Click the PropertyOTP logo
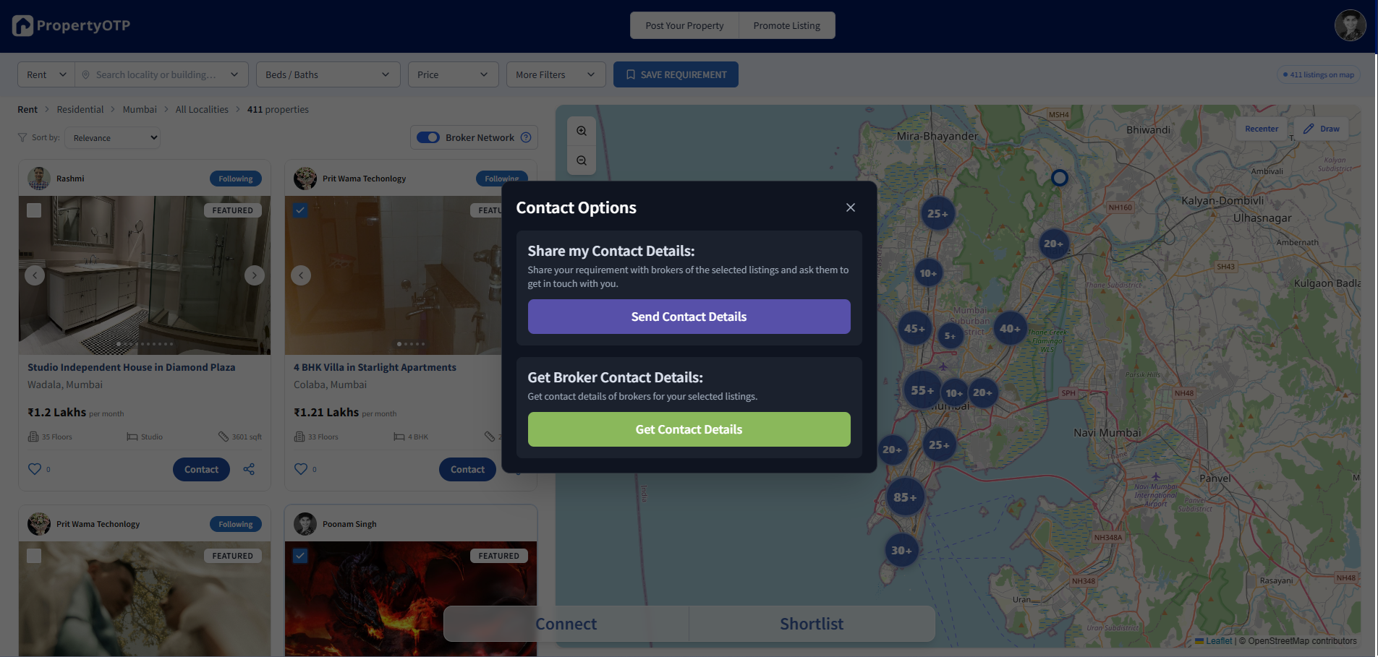1378x657 pixels. (71, 25)
